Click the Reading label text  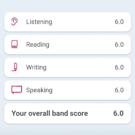point(38,45)
